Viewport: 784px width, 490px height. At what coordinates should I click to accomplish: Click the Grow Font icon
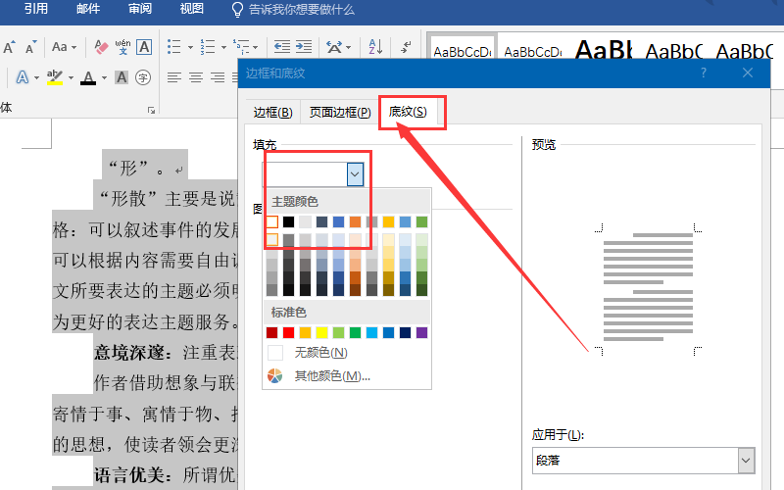[x=9, y=47]
